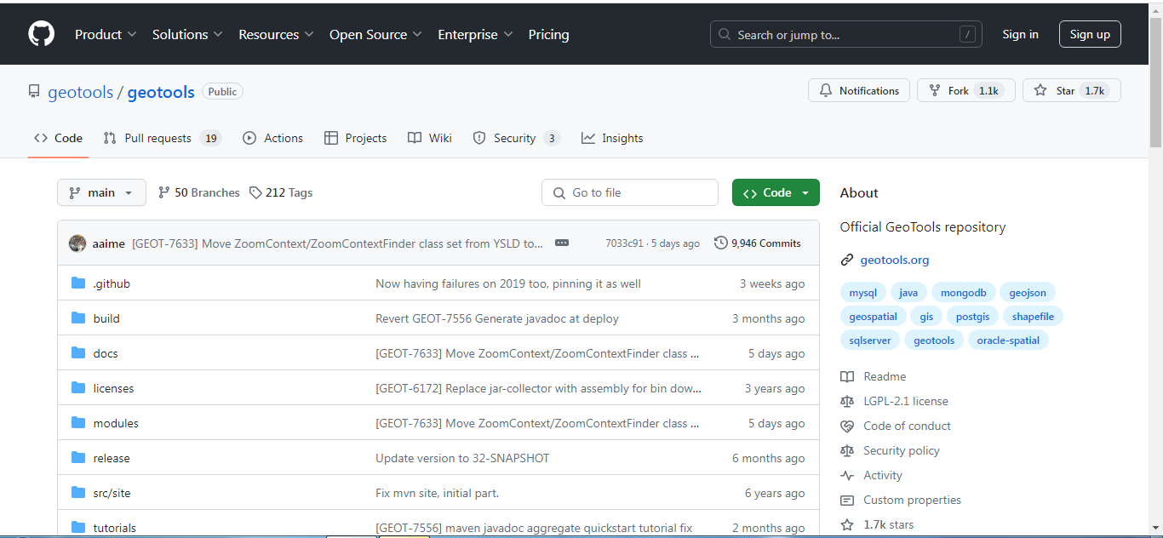This screenshot has height=538, width=1163.
Task: Select the Code tab
Action: 58,138
